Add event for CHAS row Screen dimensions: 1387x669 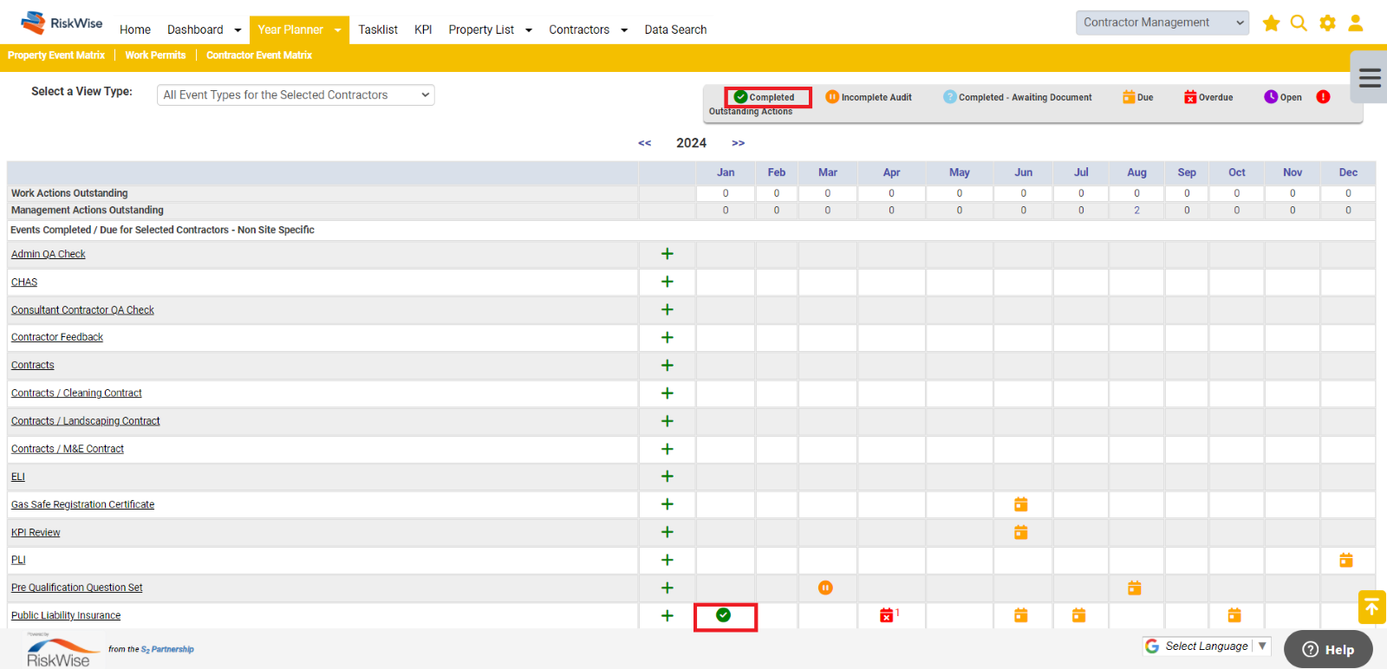667,282
